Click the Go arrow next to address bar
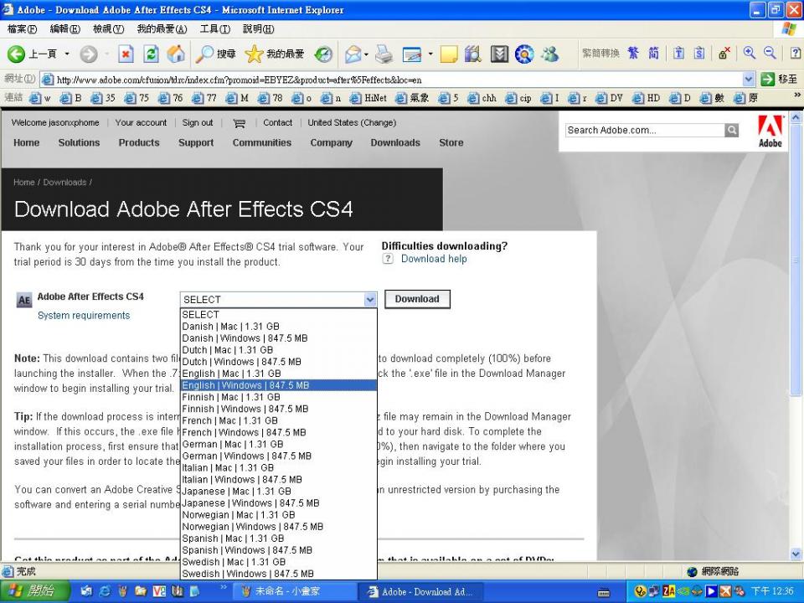This screenshot has width=804, height=603. click(768, 80)
